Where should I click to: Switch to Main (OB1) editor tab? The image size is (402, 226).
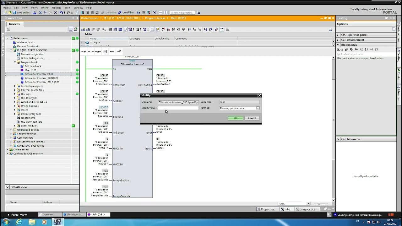(98, 215)
